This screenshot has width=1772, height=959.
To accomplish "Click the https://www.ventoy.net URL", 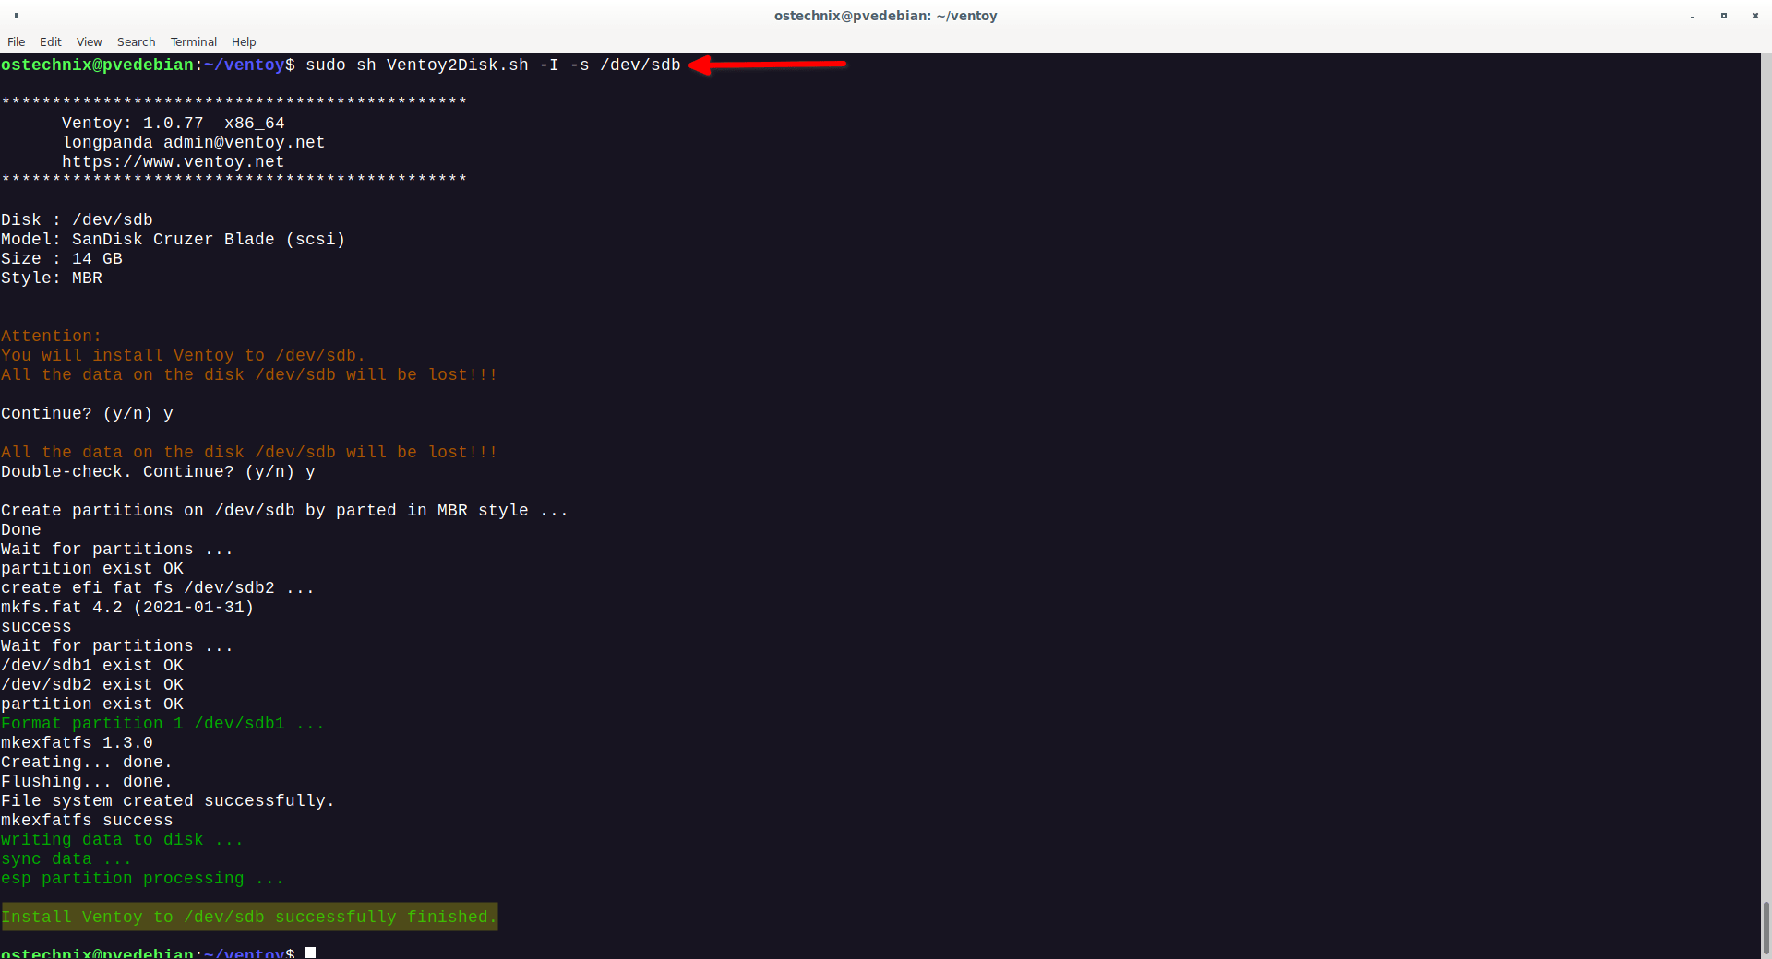I will click(x=173, y=161).
